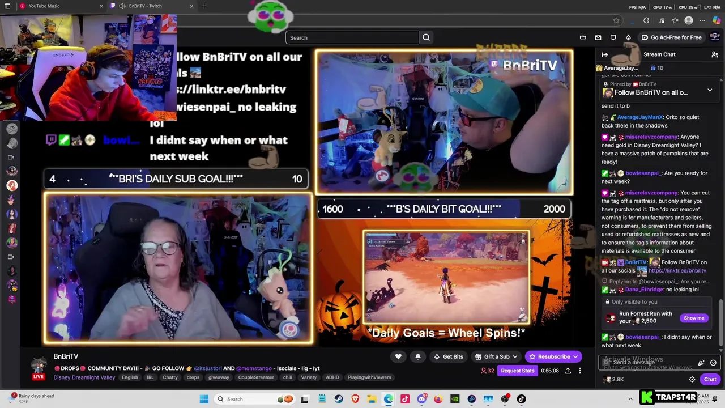This screenshot has width=725, height=408.
Task: Open the chat community users list icon
Action: click(715, 54)
